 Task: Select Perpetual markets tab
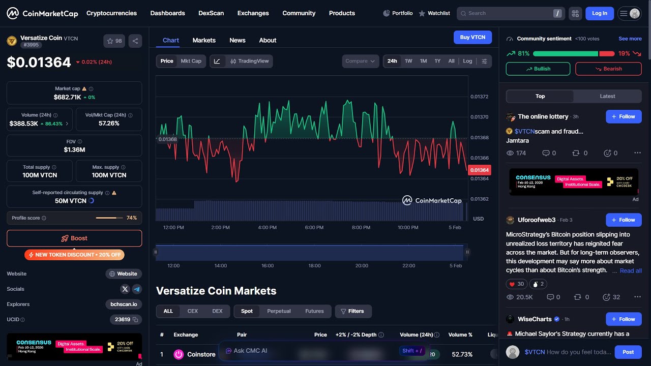click(x=279, y=311)
